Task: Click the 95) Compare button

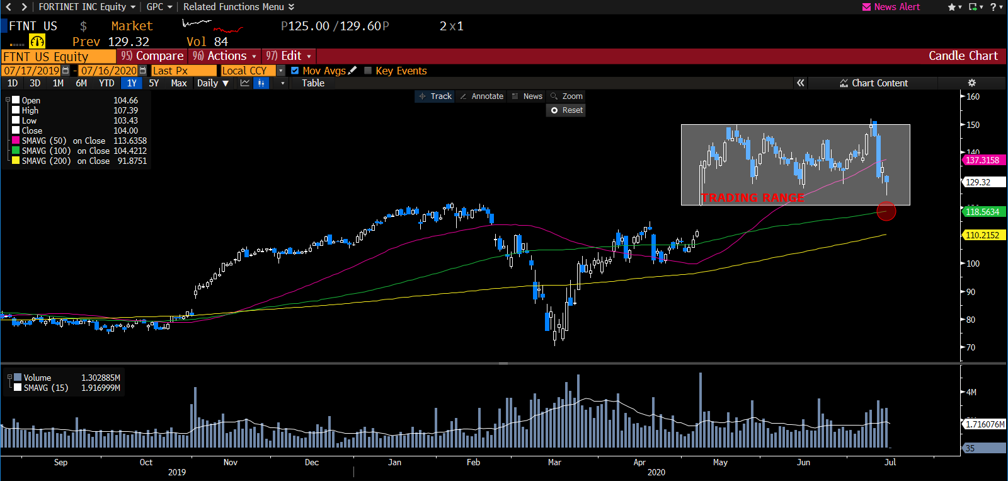Action: click(152, 56)
